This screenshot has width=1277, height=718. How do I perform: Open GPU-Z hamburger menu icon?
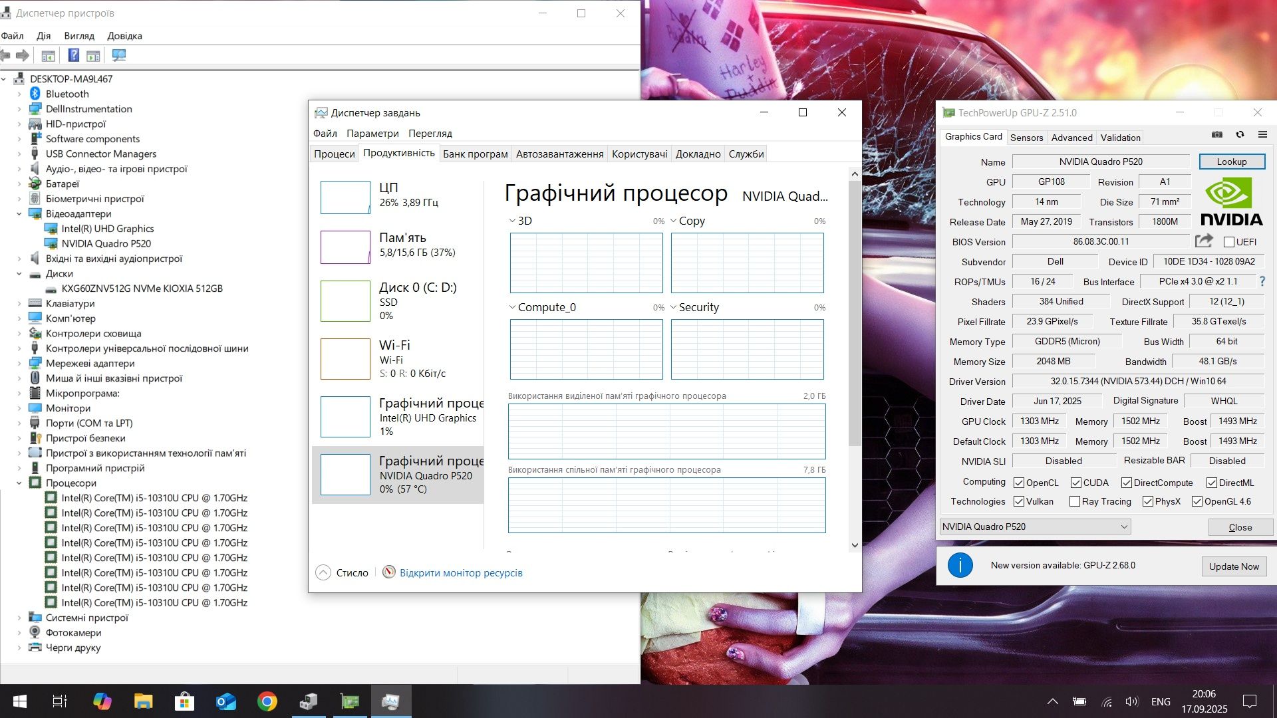(1262, 134)
